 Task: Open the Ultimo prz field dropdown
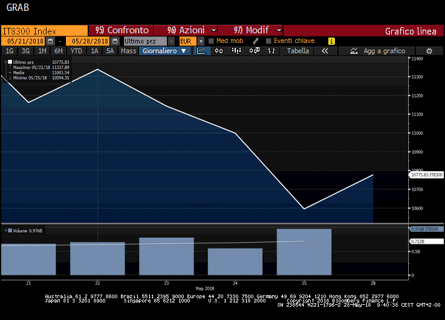click(172, 41)
